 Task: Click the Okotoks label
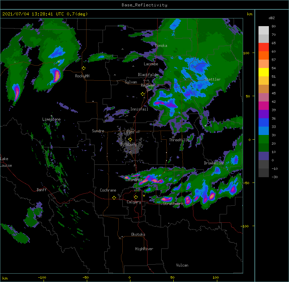pos(138,234)
